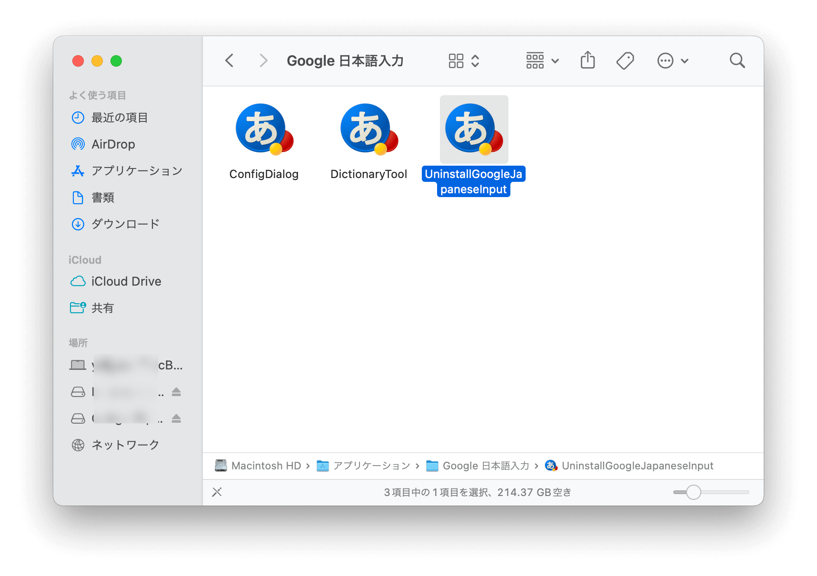The height and width of the screenshot is (576, 817).
Task: Click the 場所 section header
Action: pos(78,343)
